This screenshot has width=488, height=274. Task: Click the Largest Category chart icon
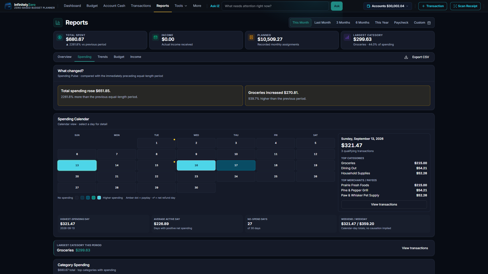pyautogui.click(x=347, y=37)
